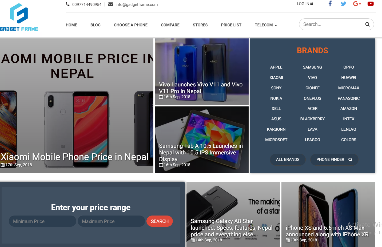Click the Log In link
The image size is (382, 247).
(305, 4)
